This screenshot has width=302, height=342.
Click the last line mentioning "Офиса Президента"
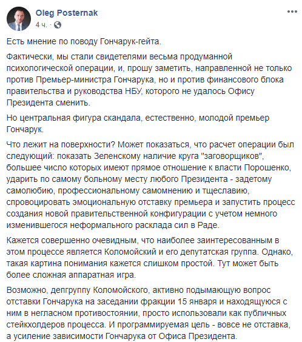click(122, 336)
